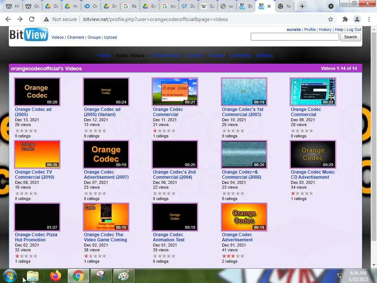Click the star rating under Pizza Hut Promotion

(26, 256)
